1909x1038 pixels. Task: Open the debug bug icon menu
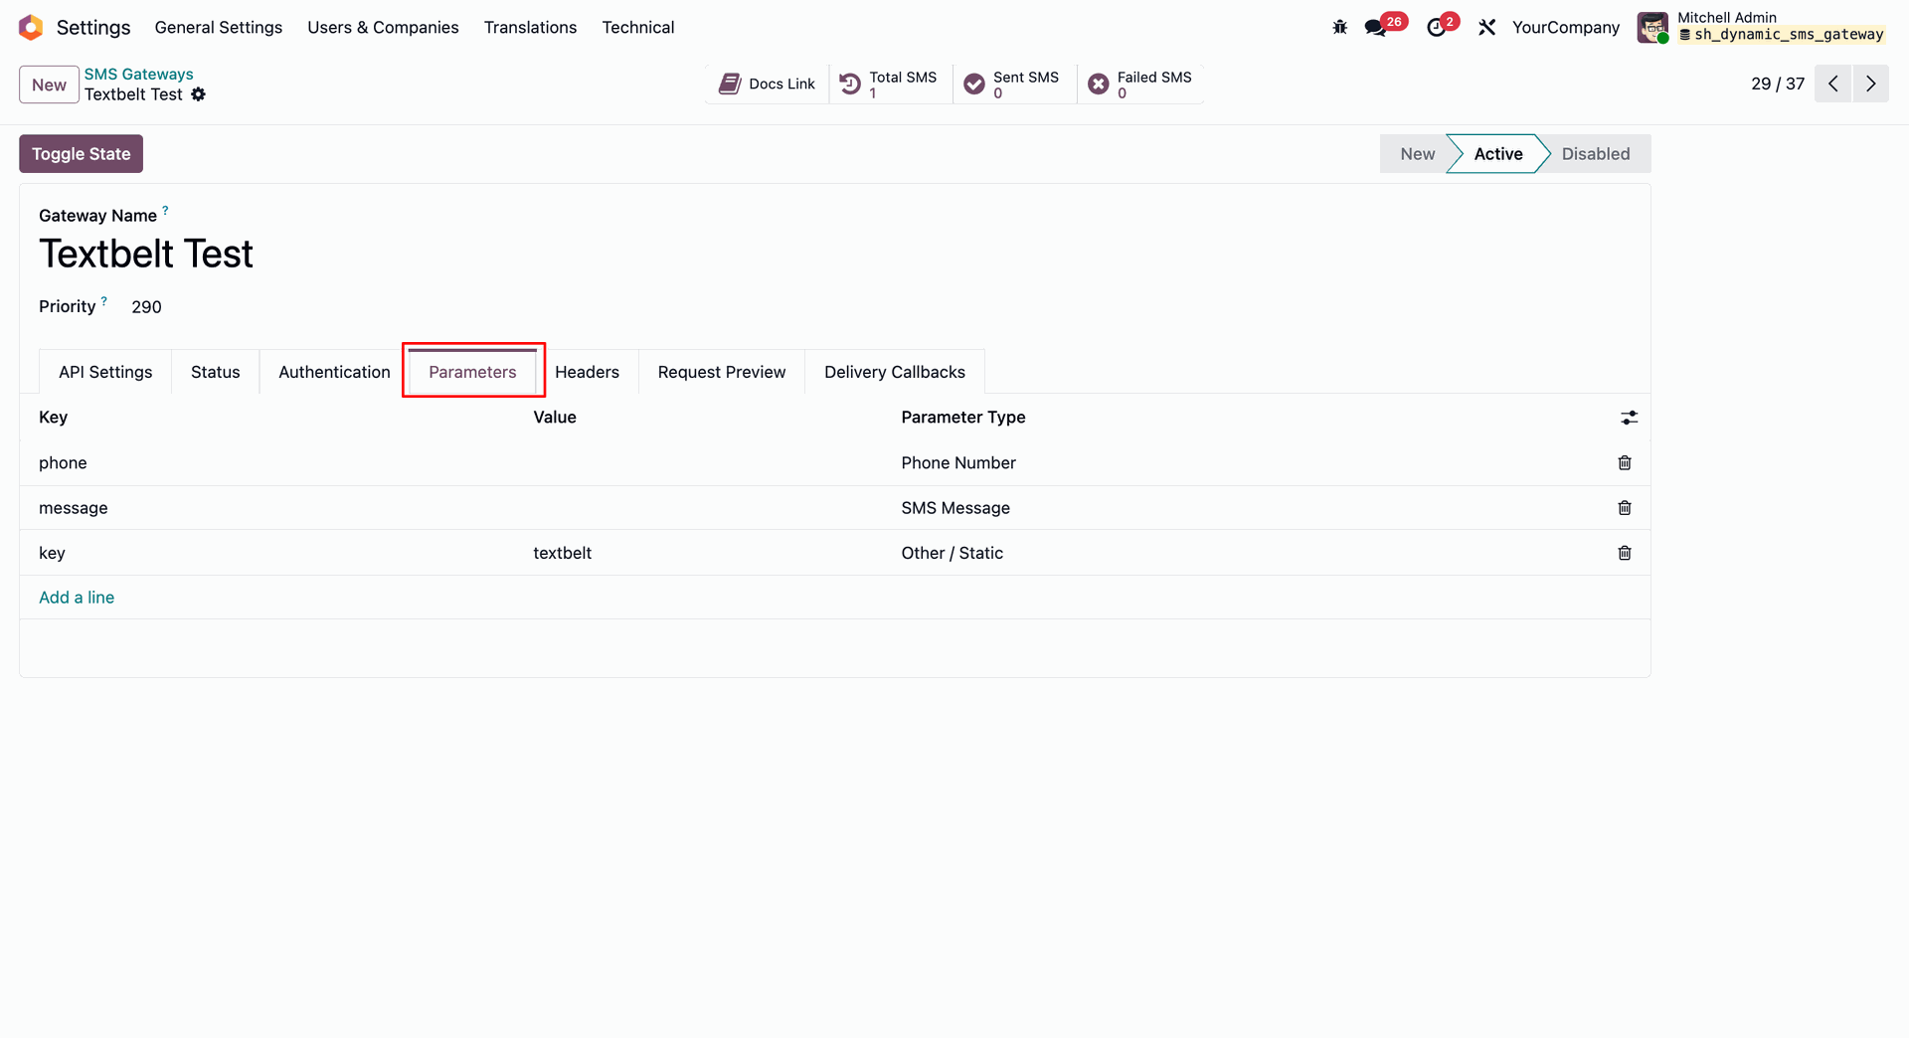pos(1340,27)
